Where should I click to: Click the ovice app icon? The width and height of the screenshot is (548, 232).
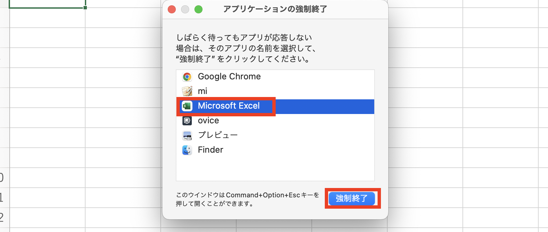tap(187, 121)
